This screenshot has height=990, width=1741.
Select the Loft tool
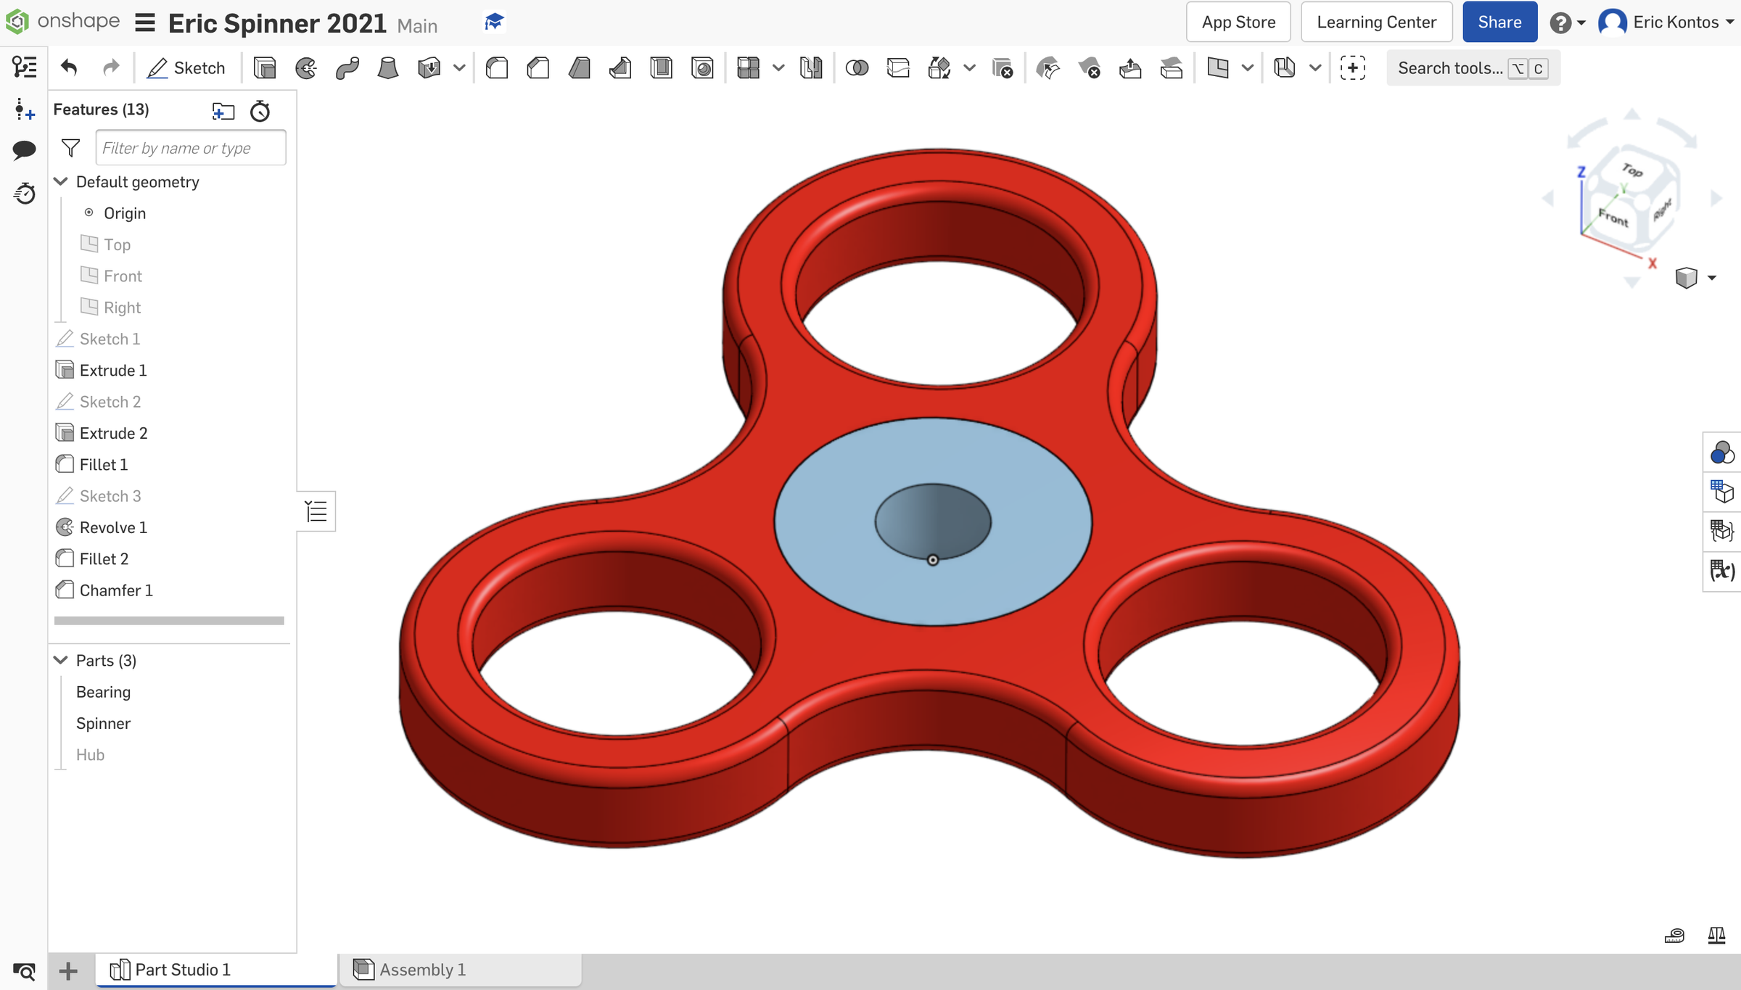(x=388, y=67)
